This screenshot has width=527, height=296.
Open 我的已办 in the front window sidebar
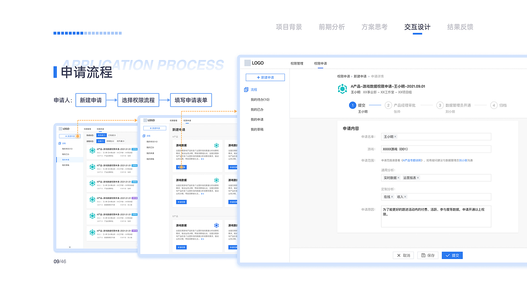coord(257,110)
